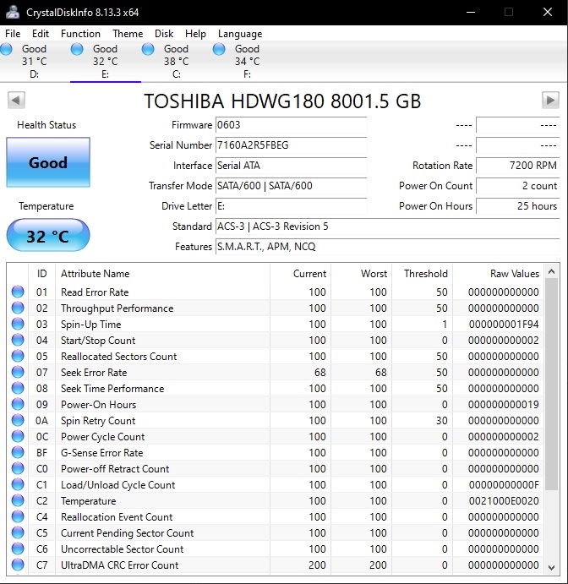Click the status orb for Reallocated Sectors Count
The width and height of the screenshot is (568, 584).
point(18,356)
